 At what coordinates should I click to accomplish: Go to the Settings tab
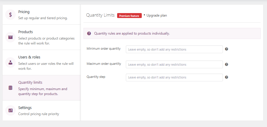pos(41,110)
